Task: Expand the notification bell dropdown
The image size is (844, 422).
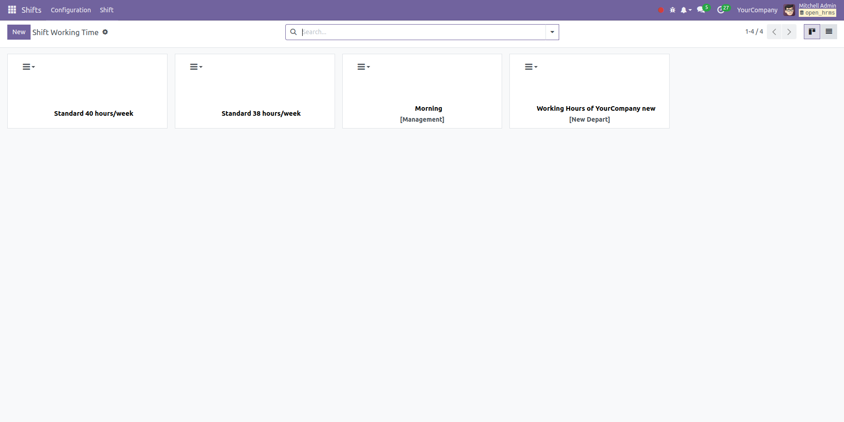Action: [x=686, y=10]
